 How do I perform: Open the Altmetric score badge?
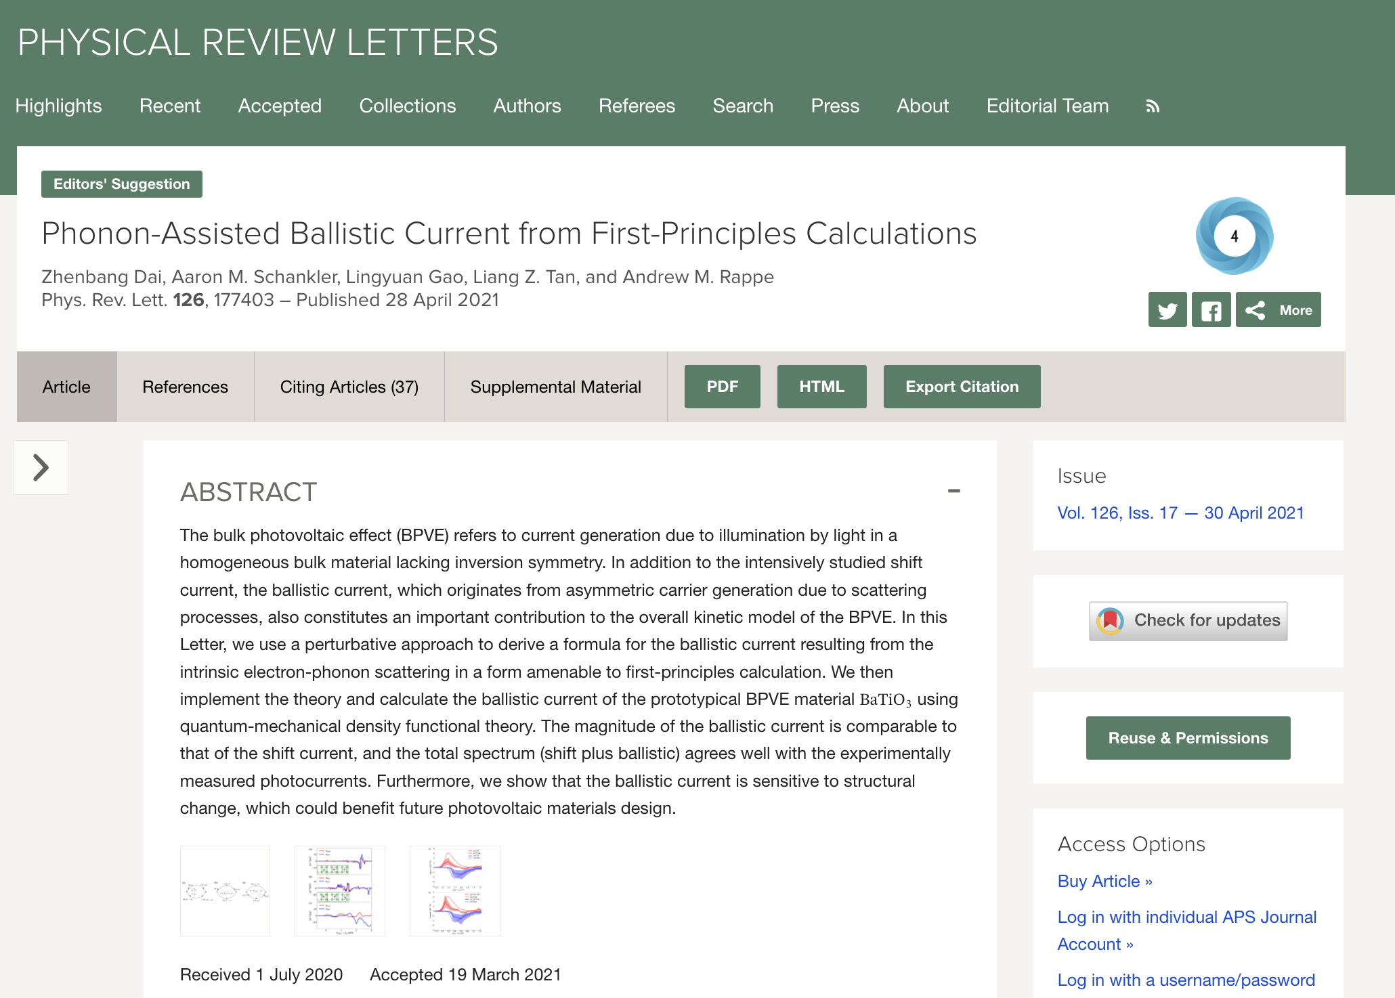[x=1234, y=236]
